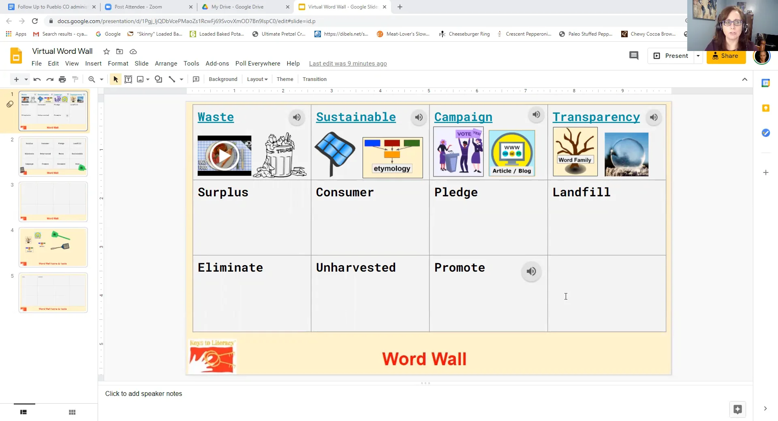Select slide 4 thumbnail
Image resolution: width=778 pixels, height=421 pixels.
pos(53,247)
